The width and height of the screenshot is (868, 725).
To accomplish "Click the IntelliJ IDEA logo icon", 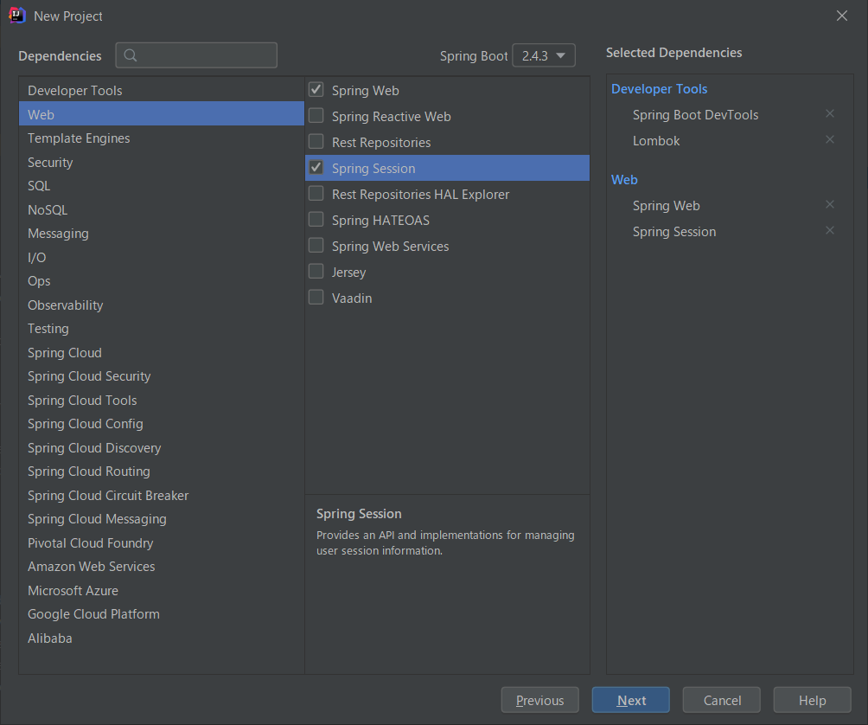I will click(16, 16).
